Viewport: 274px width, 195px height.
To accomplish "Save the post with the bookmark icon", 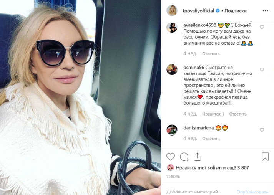I will (265, 157).
